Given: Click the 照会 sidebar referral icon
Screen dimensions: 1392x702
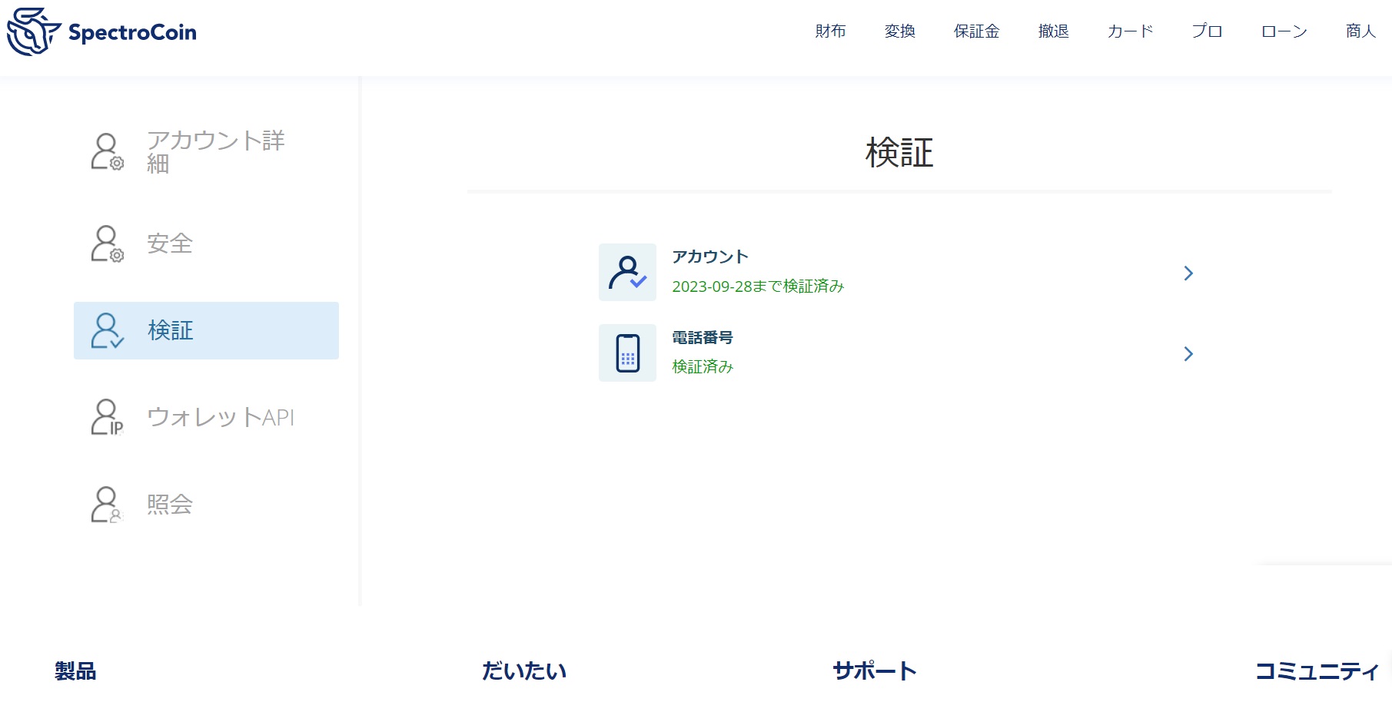Looking at the screenshot, I should pos(107,505).
